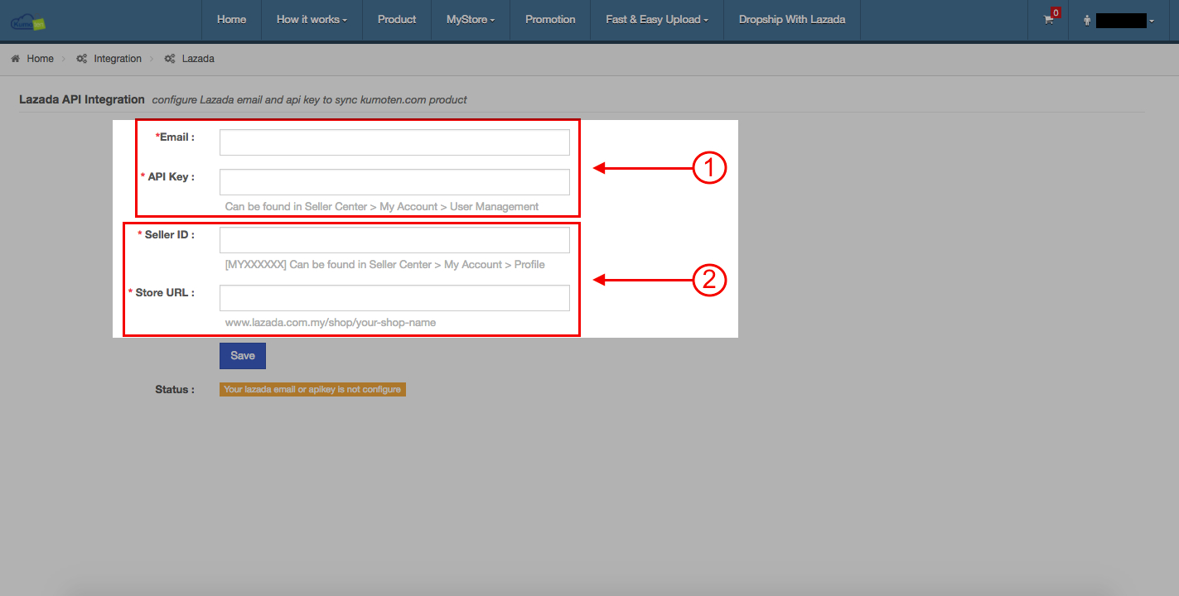Expand Fast & Easy Upload dropdown
Viewport: 1179px width, 596px height.
(657, 20)
